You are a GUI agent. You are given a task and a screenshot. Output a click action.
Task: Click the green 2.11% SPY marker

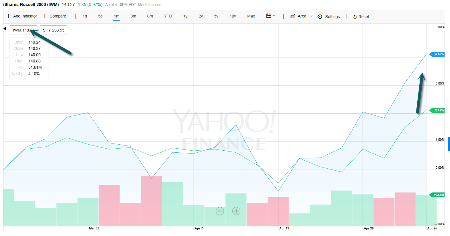pos(438,110)
